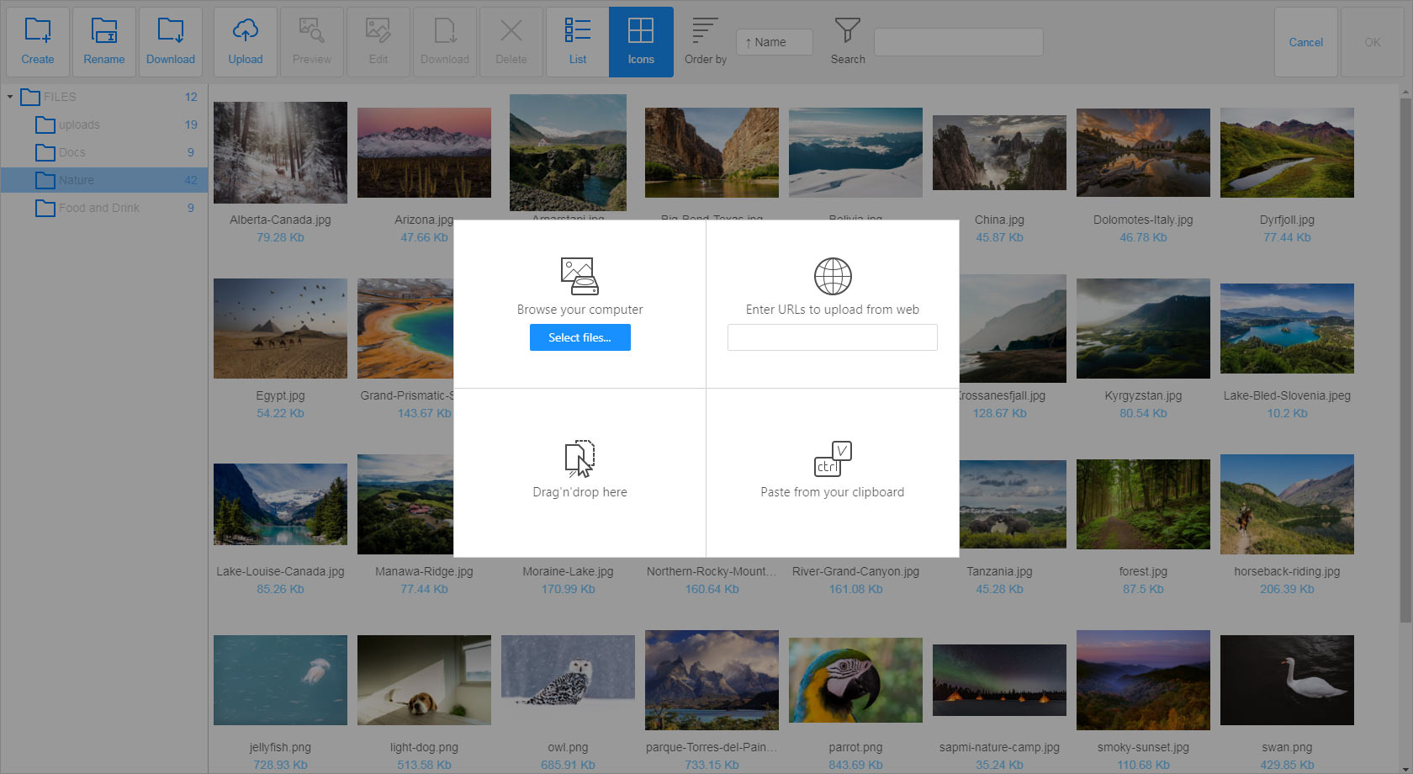The image size is (1413, 774).
Task: Select the light-dog.png thumbnail
Action: tap(424, 680)
